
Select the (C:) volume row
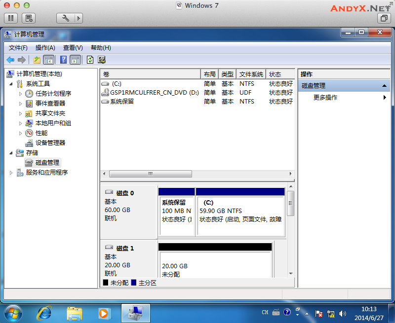click(197, 83)
